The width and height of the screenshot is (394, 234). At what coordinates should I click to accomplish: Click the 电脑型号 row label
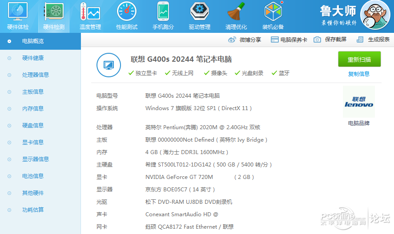tap(107, 95)
